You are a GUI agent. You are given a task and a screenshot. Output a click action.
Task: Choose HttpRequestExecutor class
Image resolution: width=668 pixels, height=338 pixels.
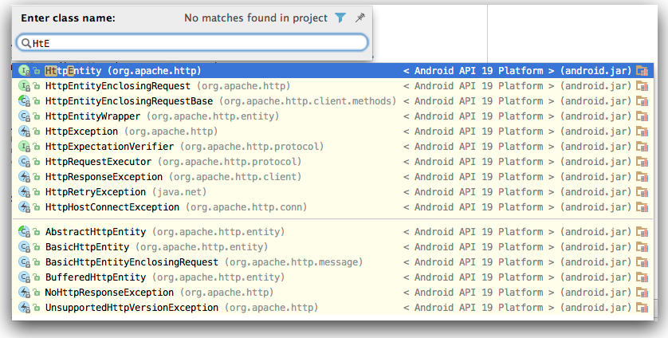tap(332, 162)
